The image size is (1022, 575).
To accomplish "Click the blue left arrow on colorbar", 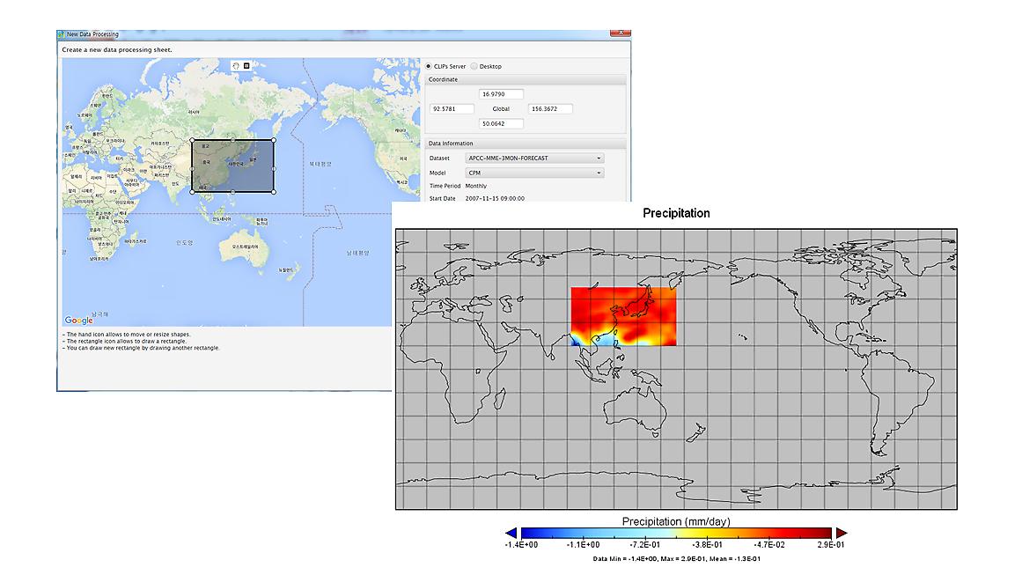I will pos(511,533).
